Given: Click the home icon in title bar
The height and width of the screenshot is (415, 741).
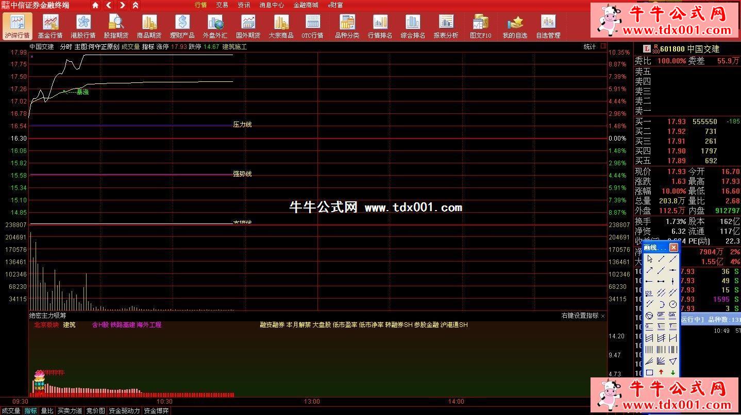Looking at the screenshot, I should pos(95,5).
